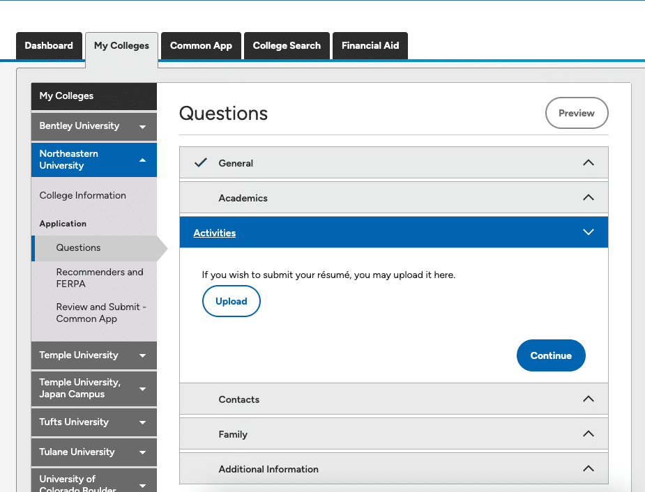This screenshot has height=492, width=645.
Task: Click the Upload résumé button
Action: 232,301
